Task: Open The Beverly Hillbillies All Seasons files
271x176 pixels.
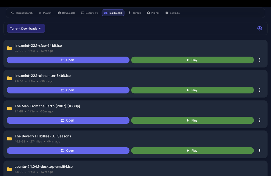Action: 68,151
